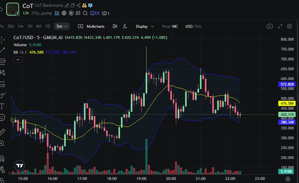Take a chart snapshot with the camera icon
This screenshot has height=183, width=299.
click(x=270, y=26)
